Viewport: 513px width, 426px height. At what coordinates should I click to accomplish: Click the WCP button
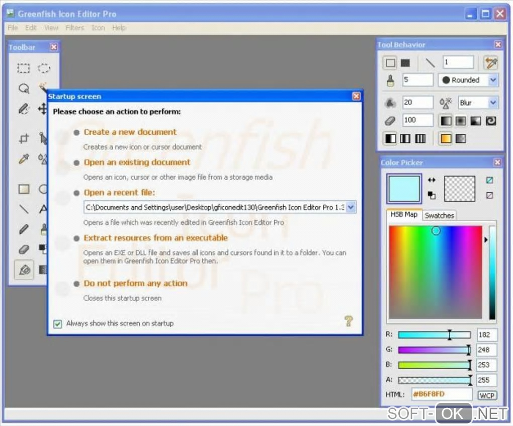486,395
